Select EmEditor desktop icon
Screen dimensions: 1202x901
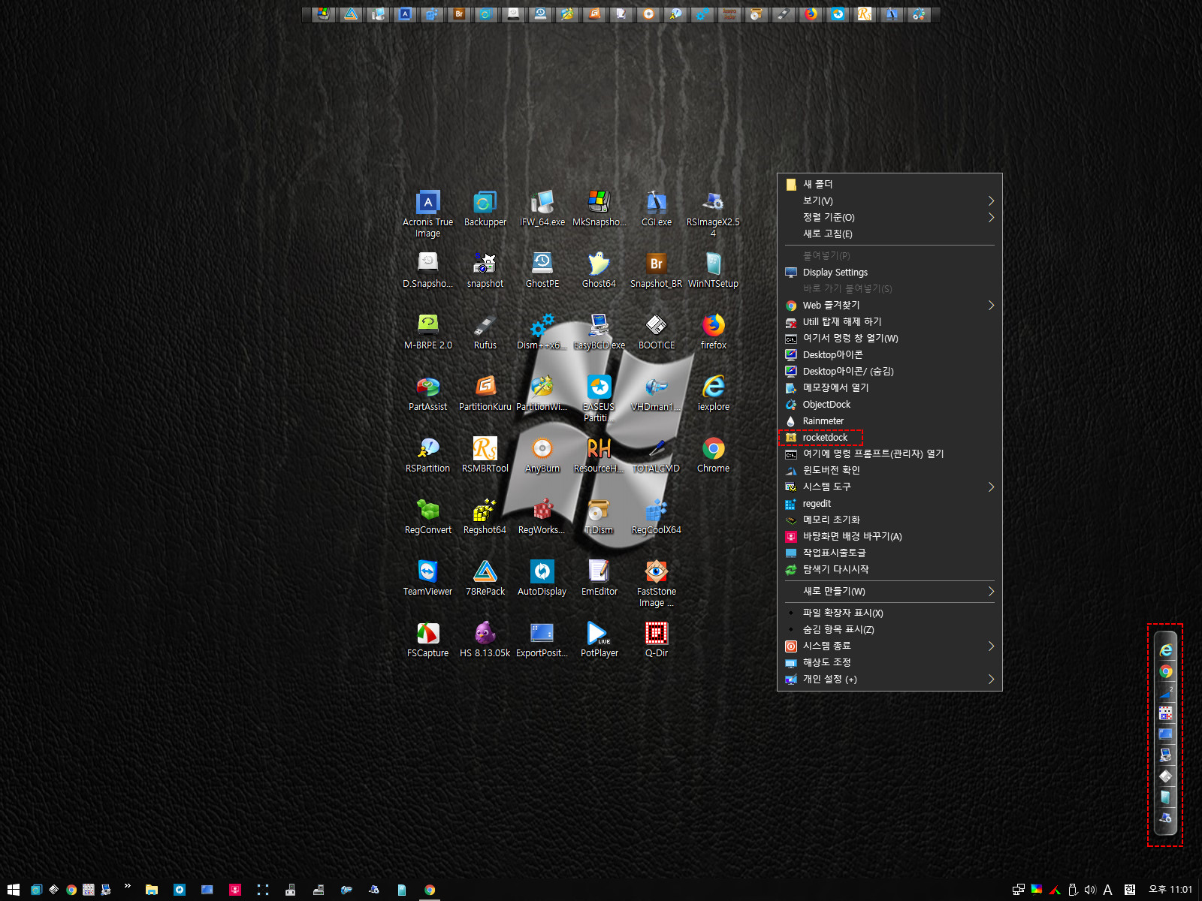point(599,578)
